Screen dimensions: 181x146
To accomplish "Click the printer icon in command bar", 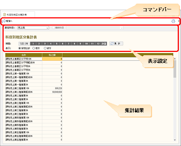I will tap(173, 21).
